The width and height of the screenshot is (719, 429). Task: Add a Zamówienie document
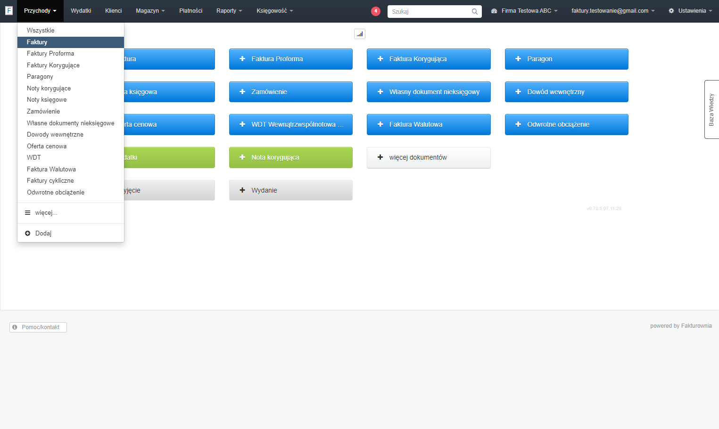(x=291, y=92)
